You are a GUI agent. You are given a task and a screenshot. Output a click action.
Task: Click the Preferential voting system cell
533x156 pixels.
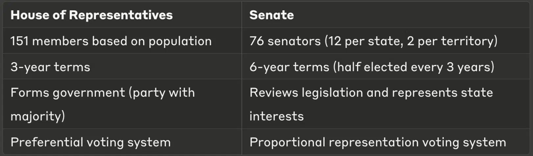pyautogui.click(x=122, y=142)
